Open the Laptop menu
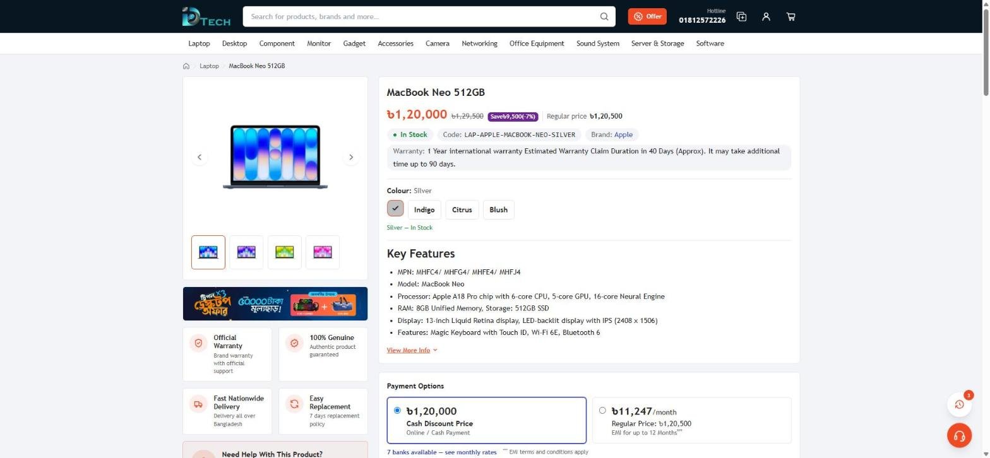Screen dimensions: 990x458 (x=199, y=44)
